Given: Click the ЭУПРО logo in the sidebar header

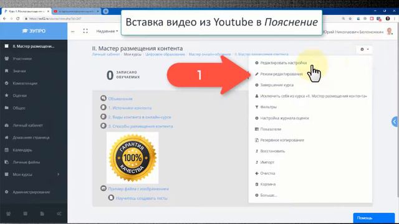Looking at the screenshot, I should [34, 31].
